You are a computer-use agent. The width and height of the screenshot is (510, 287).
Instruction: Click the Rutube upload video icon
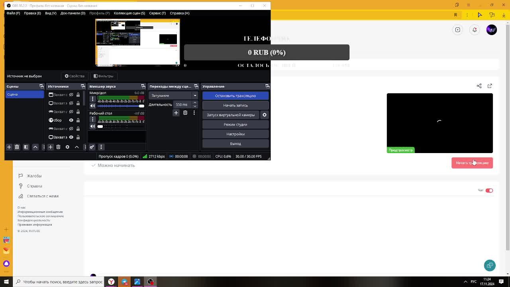[x=458, y=29]
